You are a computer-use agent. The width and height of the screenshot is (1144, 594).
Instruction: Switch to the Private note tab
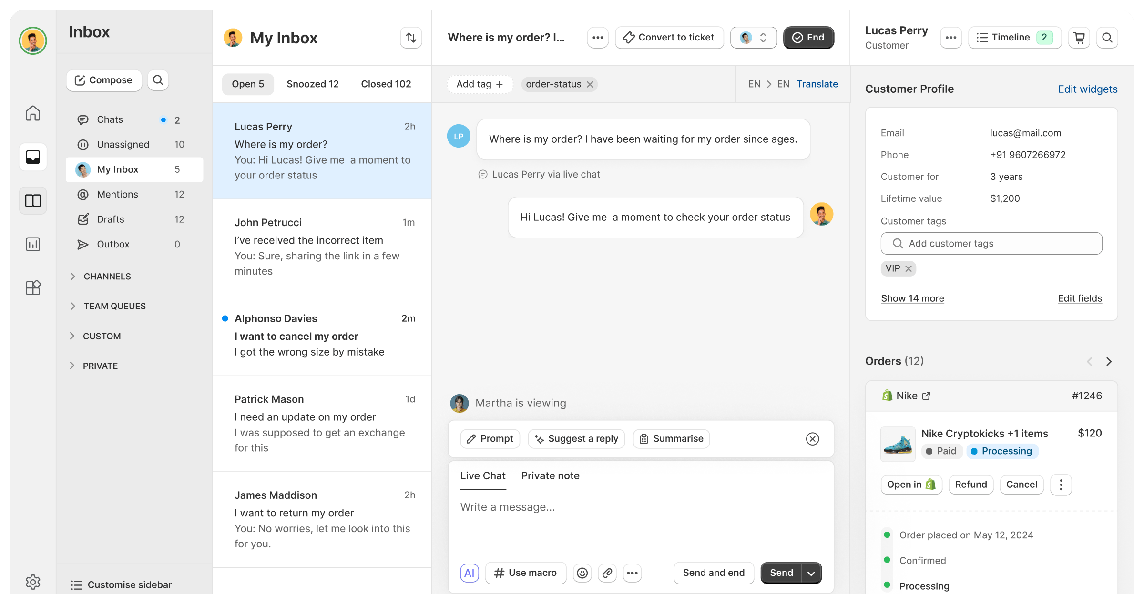(x=550, y=475)
